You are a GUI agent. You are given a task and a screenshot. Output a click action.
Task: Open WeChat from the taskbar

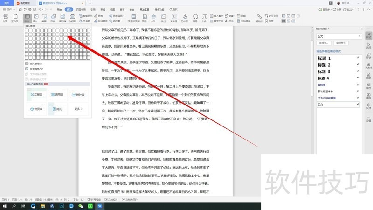click(x=81, y=206)
